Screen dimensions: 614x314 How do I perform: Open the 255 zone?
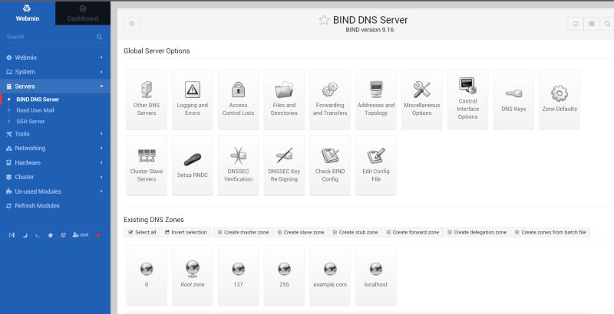pos(284,276)
